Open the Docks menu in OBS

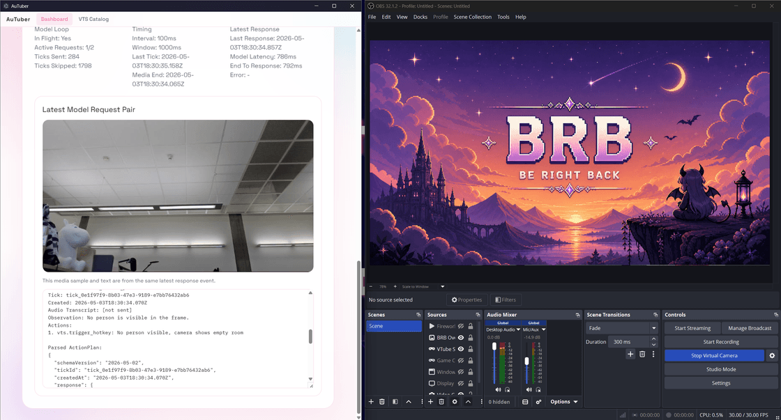pyautogui.click(x=420, y=17)
